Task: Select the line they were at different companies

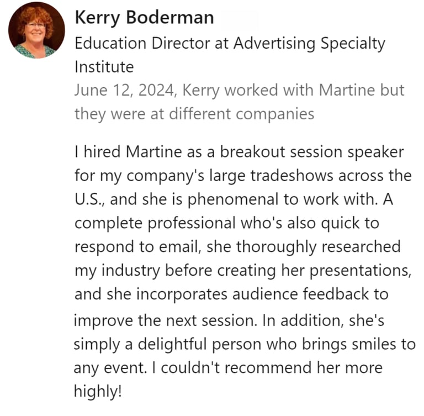Action: pos(194,114)
